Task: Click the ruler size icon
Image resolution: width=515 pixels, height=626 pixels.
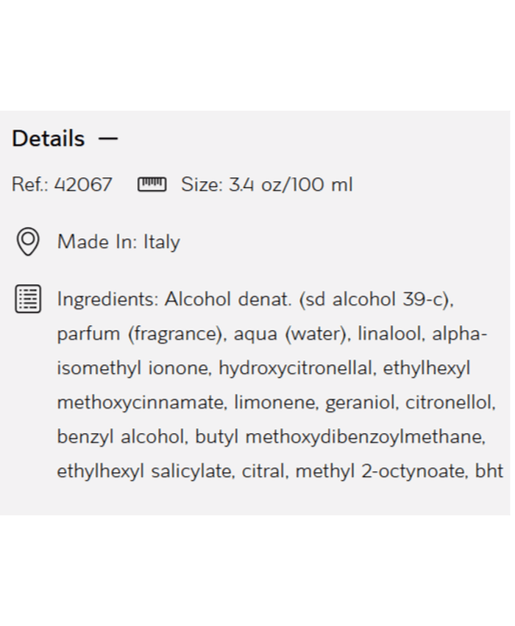Action: tap(152, 184)
